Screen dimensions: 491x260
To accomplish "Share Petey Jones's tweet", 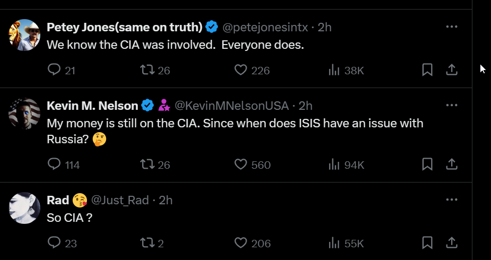I will tap(451, 70).
